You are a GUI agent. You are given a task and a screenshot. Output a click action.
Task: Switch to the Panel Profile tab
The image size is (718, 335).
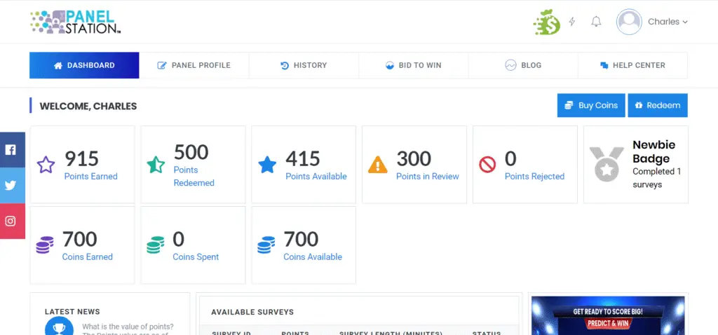pos(194,65)
